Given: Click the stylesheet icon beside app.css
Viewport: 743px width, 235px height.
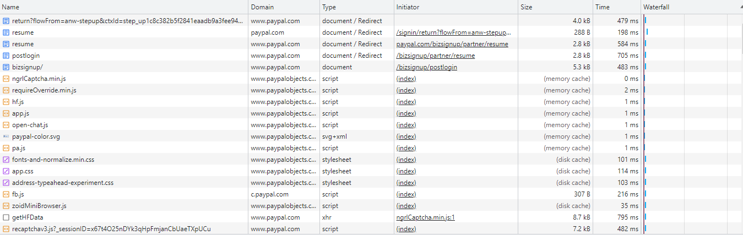Looking at the screenshot, I should [x=6, y=171].
